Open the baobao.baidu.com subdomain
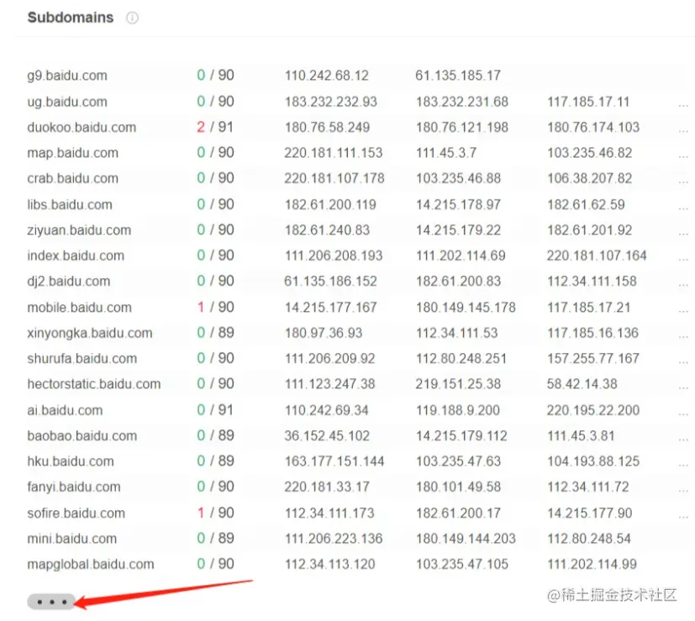 (x=82, y=436)
